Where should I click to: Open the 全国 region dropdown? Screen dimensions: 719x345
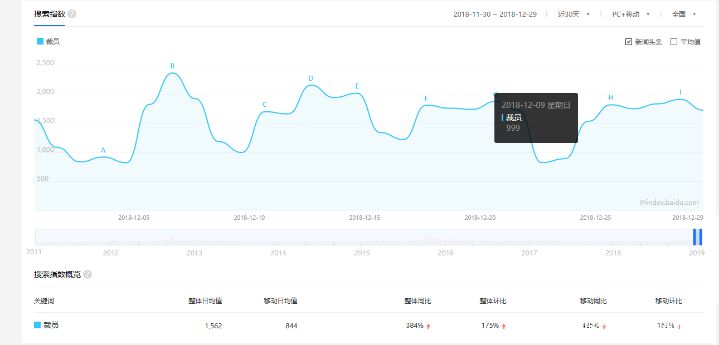[684, 14]
